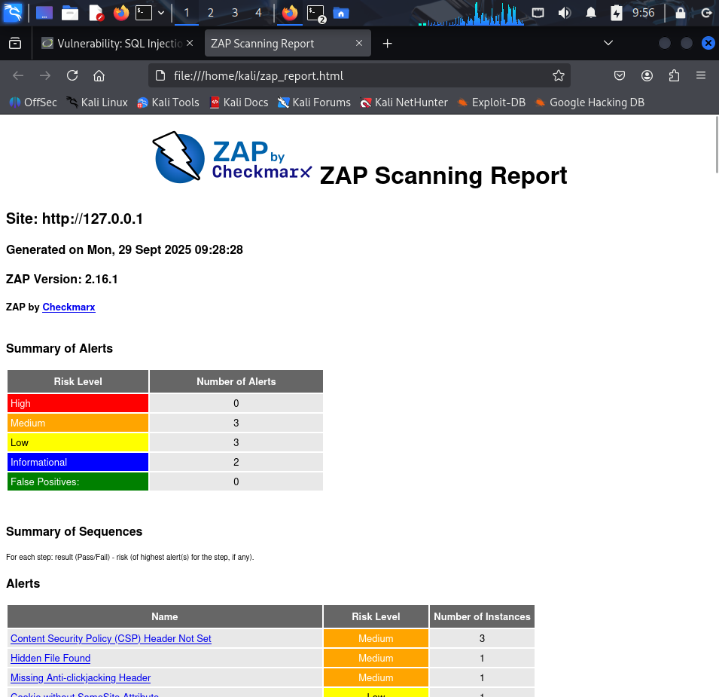Open Missing Anti-clickjacking Header alert link

pyautogui.click(x=81, y=677)
